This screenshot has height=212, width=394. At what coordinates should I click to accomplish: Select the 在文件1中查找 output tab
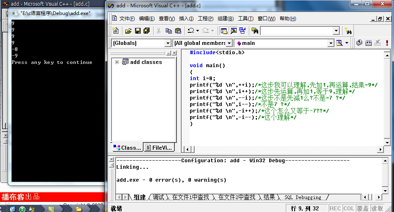point(191,197)
